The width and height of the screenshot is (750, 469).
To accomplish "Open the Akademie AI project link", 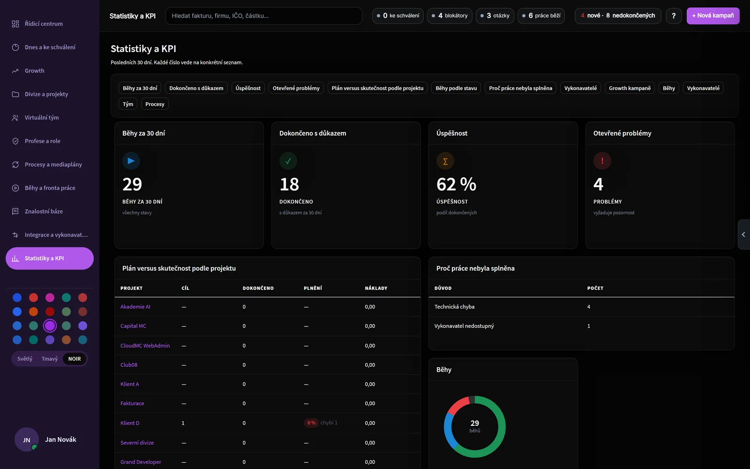I will 135,307.
